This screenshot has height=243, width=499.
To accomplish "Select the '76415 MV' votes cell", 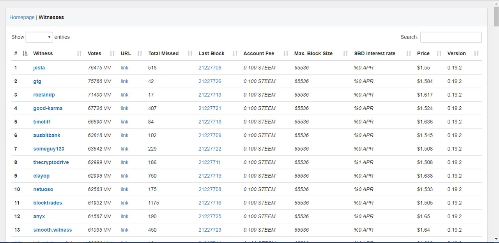I will (x=99, y=68).
